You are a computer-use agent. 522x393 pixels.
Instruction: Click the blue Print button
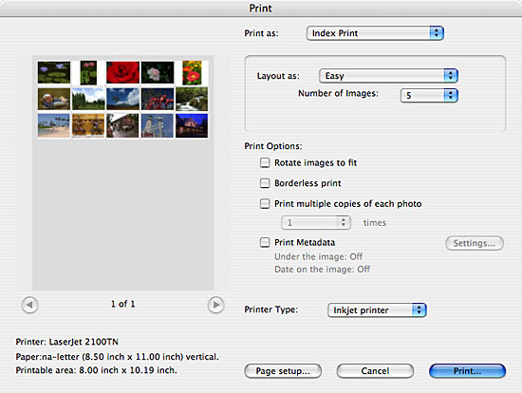[467, 371]
